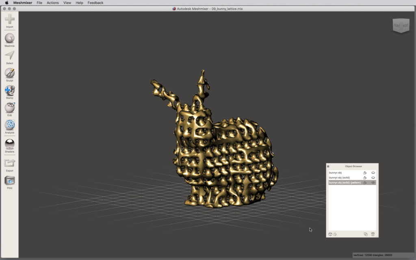Hide bunnyr.obj (solid) (pattern) via eye icon
The width and height of the screenshot is (416, 260).
[x=373, y=182]
